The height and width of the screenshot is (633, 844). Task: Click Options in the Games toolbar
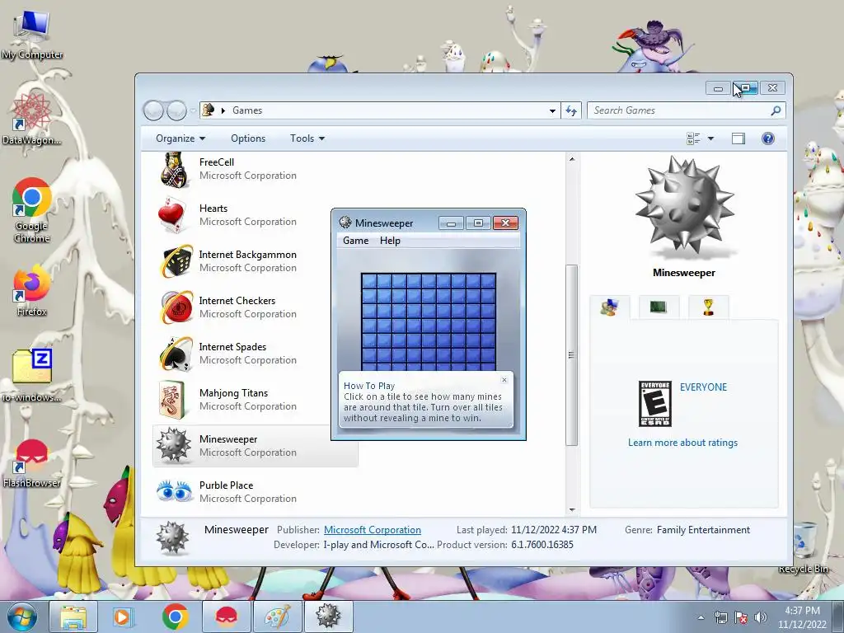[x=248, y=138]
